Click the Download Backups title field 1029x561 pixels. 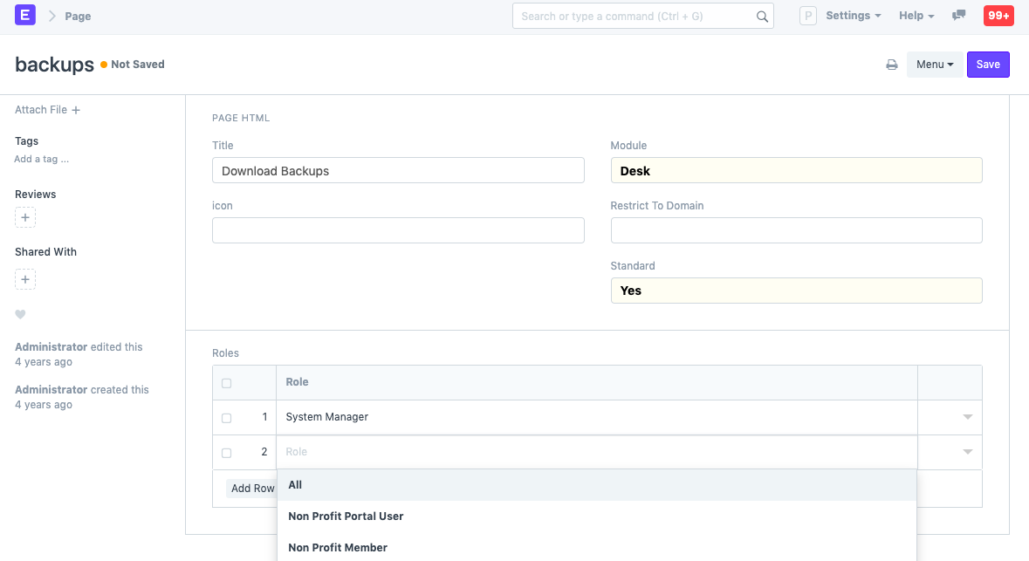[398, 170]
